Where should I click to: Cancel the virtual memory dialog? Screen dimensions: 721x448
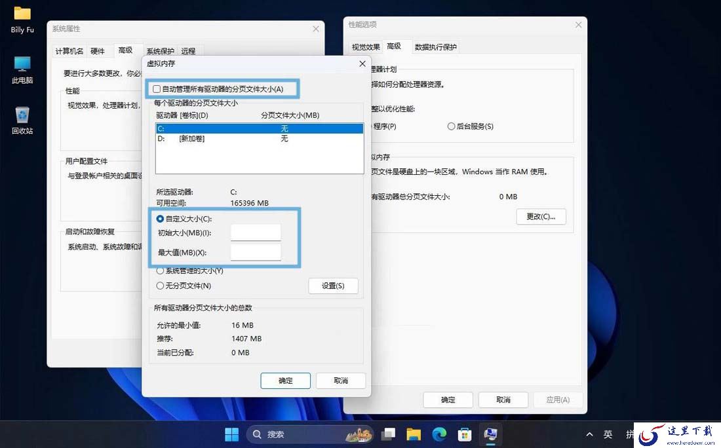pyautogui.click(x=341, y=381)
